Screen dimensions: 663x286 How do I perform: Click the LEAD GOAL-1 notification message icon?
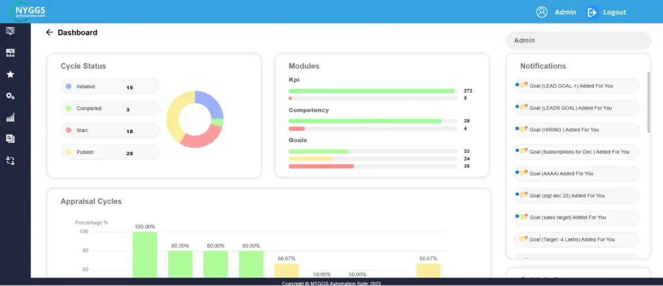coord(523,85)
